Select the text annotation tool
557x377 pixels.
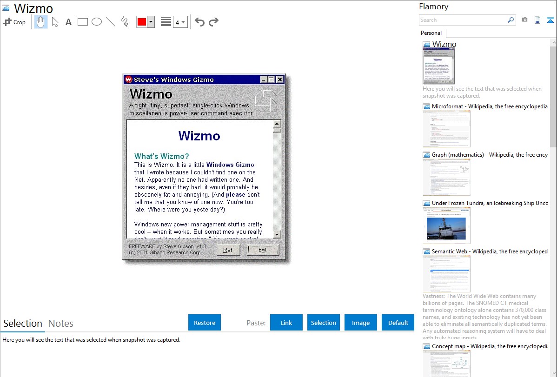[x=68, y=22]
